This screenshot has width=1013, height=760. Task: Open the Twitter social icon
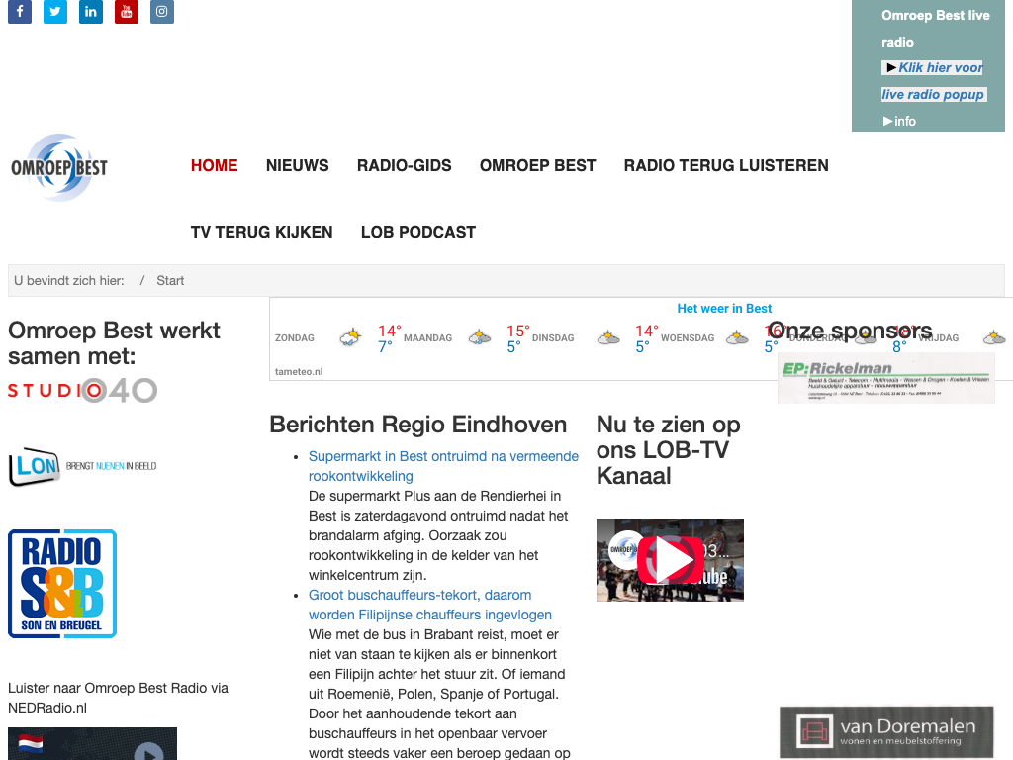click(x=55, y=12)
